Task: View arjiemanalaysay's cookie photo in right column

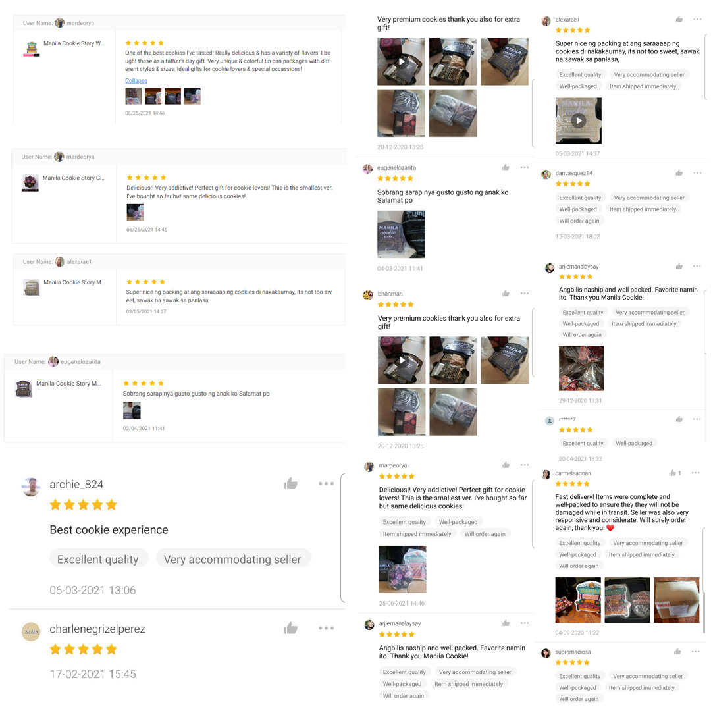Action: (581, 368)
